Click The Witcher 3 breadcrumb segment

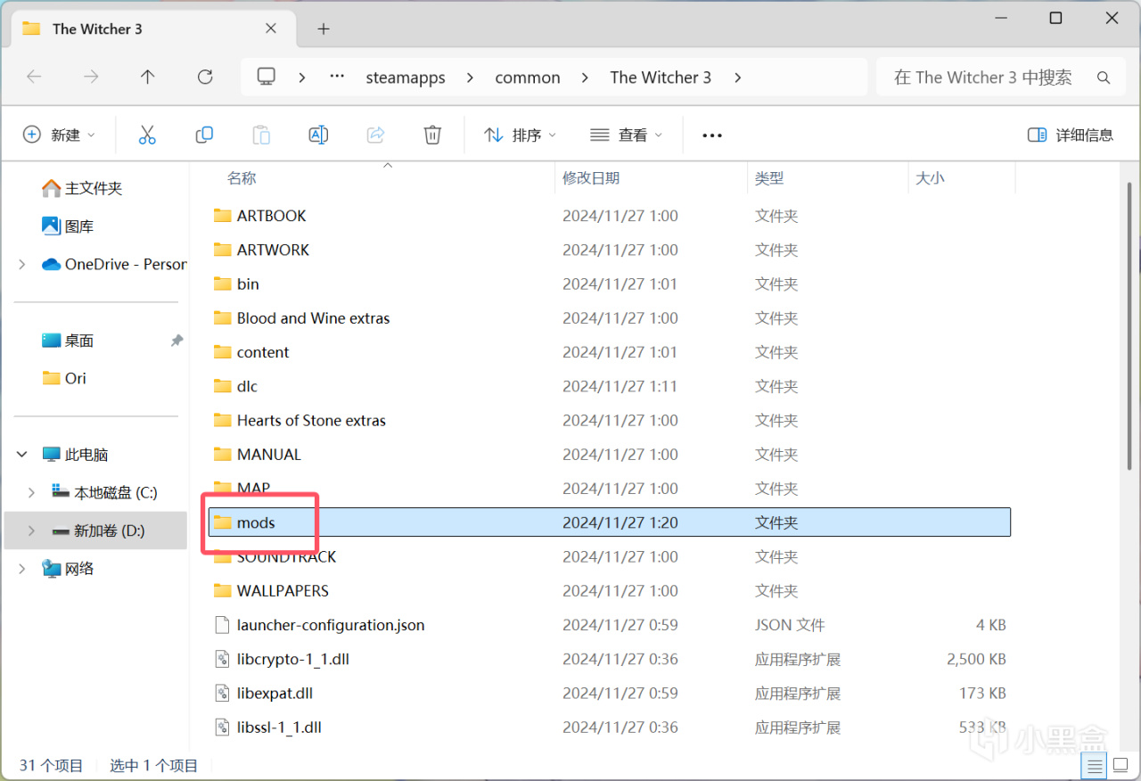click(661, 78)
